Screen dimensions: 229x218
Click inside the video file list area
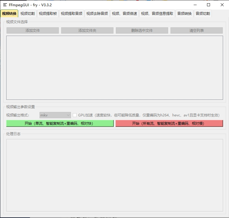[x=115, y=68]
